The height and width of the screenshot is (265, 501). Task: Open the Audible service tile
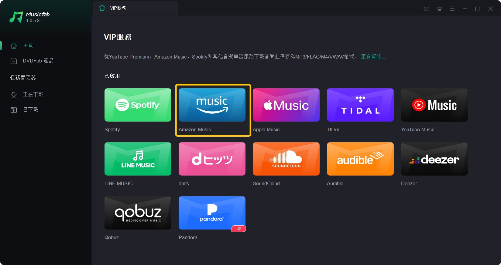point(360,159)
